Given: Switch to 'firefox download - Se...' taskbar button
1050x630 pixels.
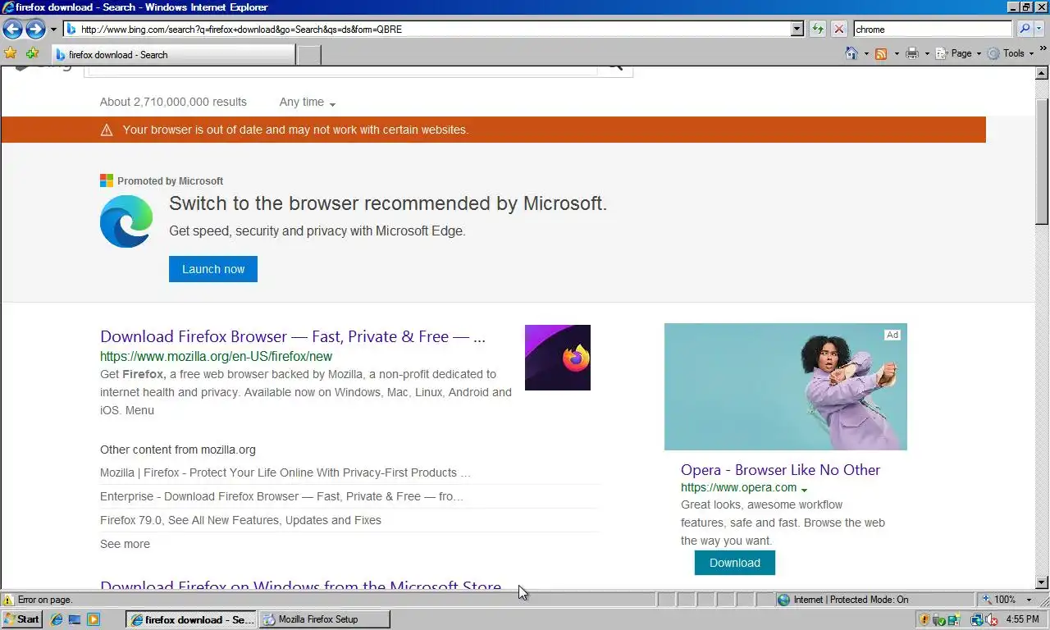Looking at the screenshot, I should coord(191,619).
